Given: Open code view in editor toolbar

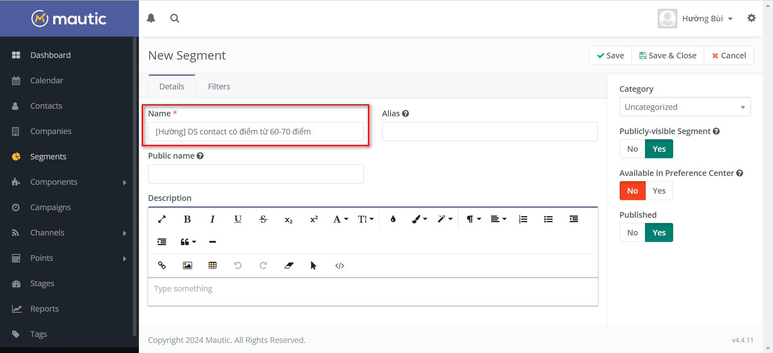Looking at the screenshot, I should pos(339,265).
